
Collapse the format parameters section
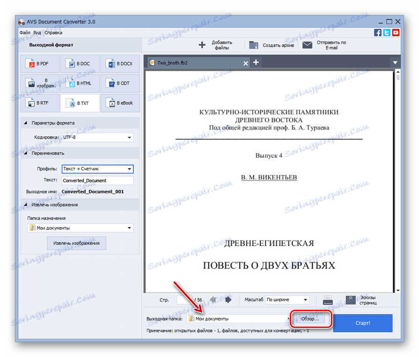click(x=26, y=123)
